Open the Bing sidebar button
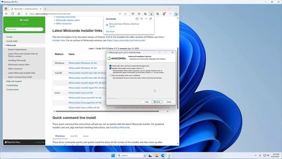282x159 pixels. 176,14
